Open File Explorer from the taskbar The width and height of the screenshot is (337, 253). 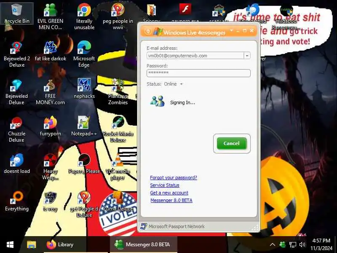point(31,245)
